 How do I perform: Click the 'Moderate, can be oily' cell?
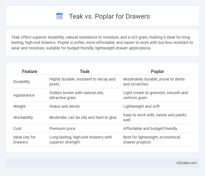tap(83, 117)
